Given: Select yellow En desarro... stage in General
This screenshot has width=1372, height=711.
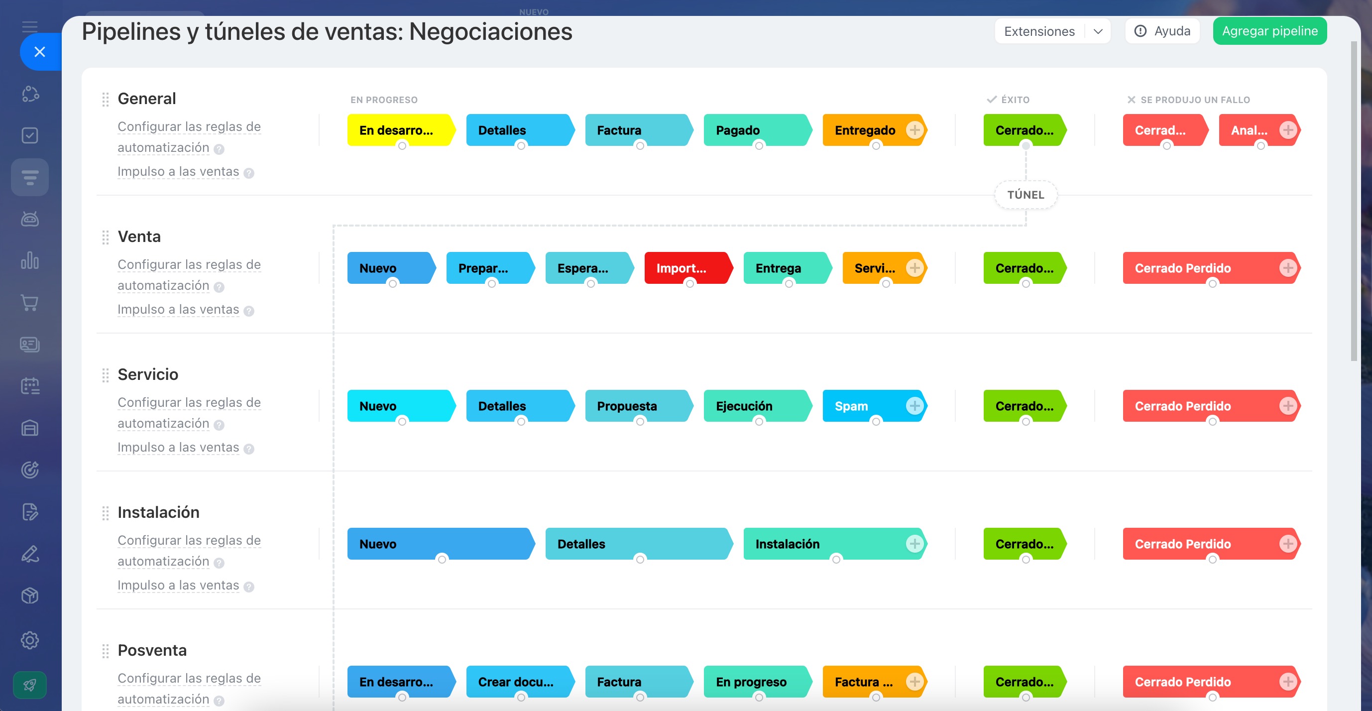Looking at the screenshot, I should pyautogui.click(x=401, y=130).
